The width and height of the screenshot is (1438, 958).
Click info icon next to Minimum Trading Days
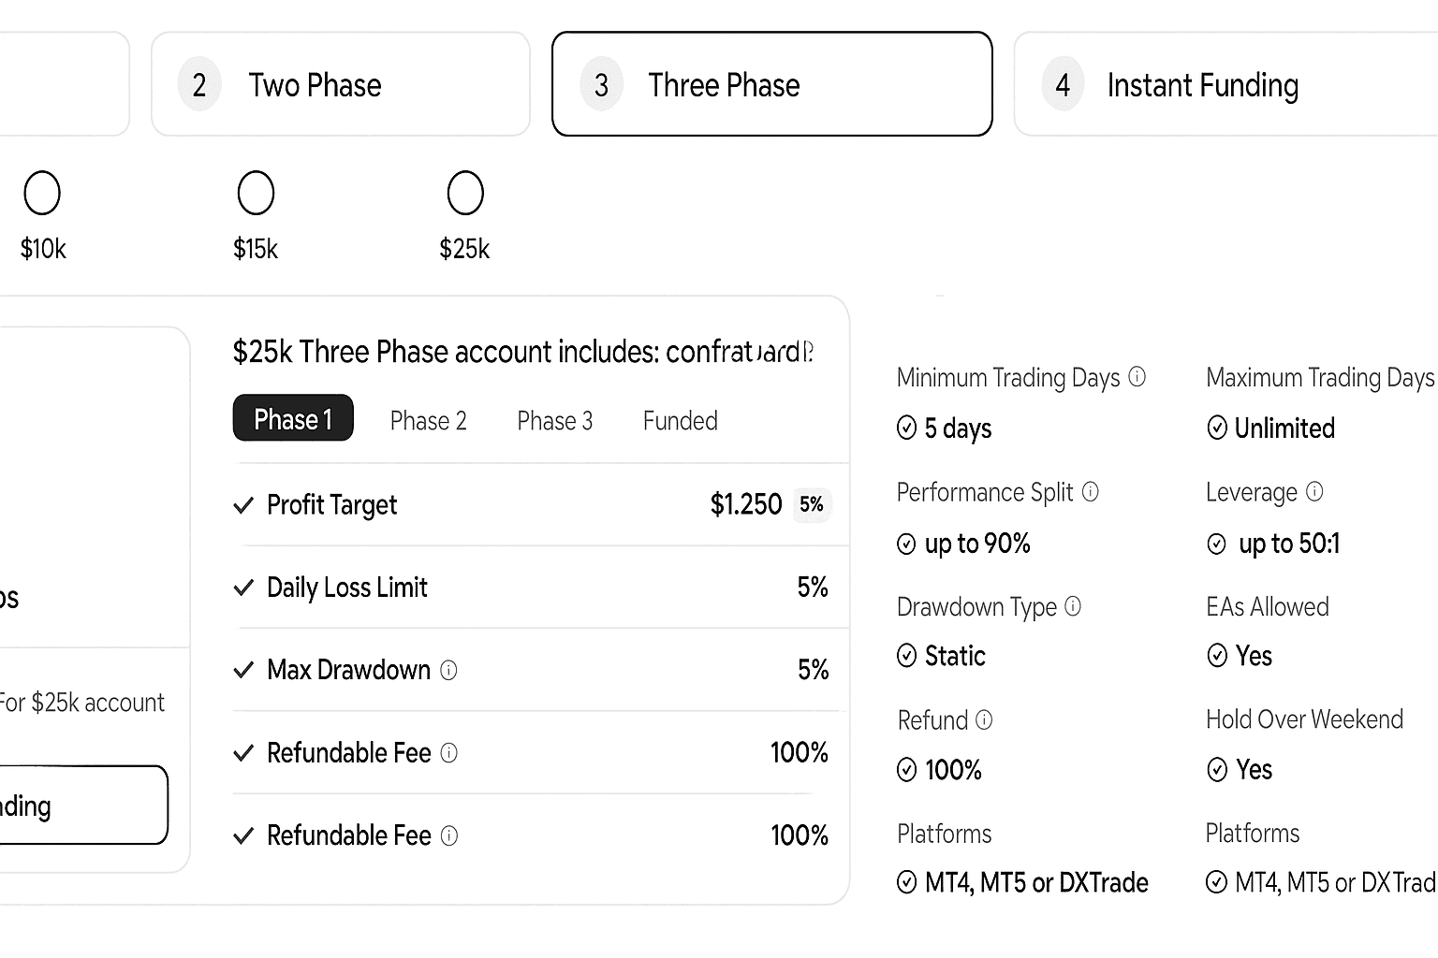click(x=1137, y=377)
